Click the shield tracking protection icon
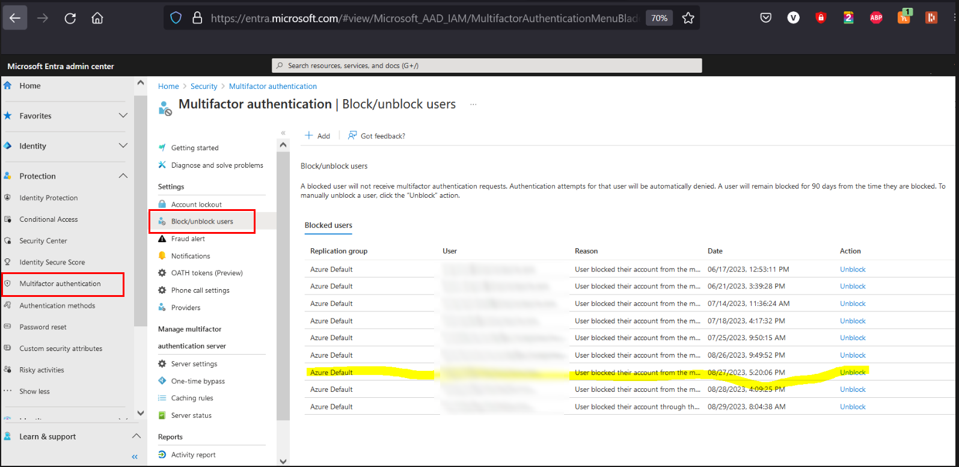This screenshot has width=959, height=467. pos(176,18)
